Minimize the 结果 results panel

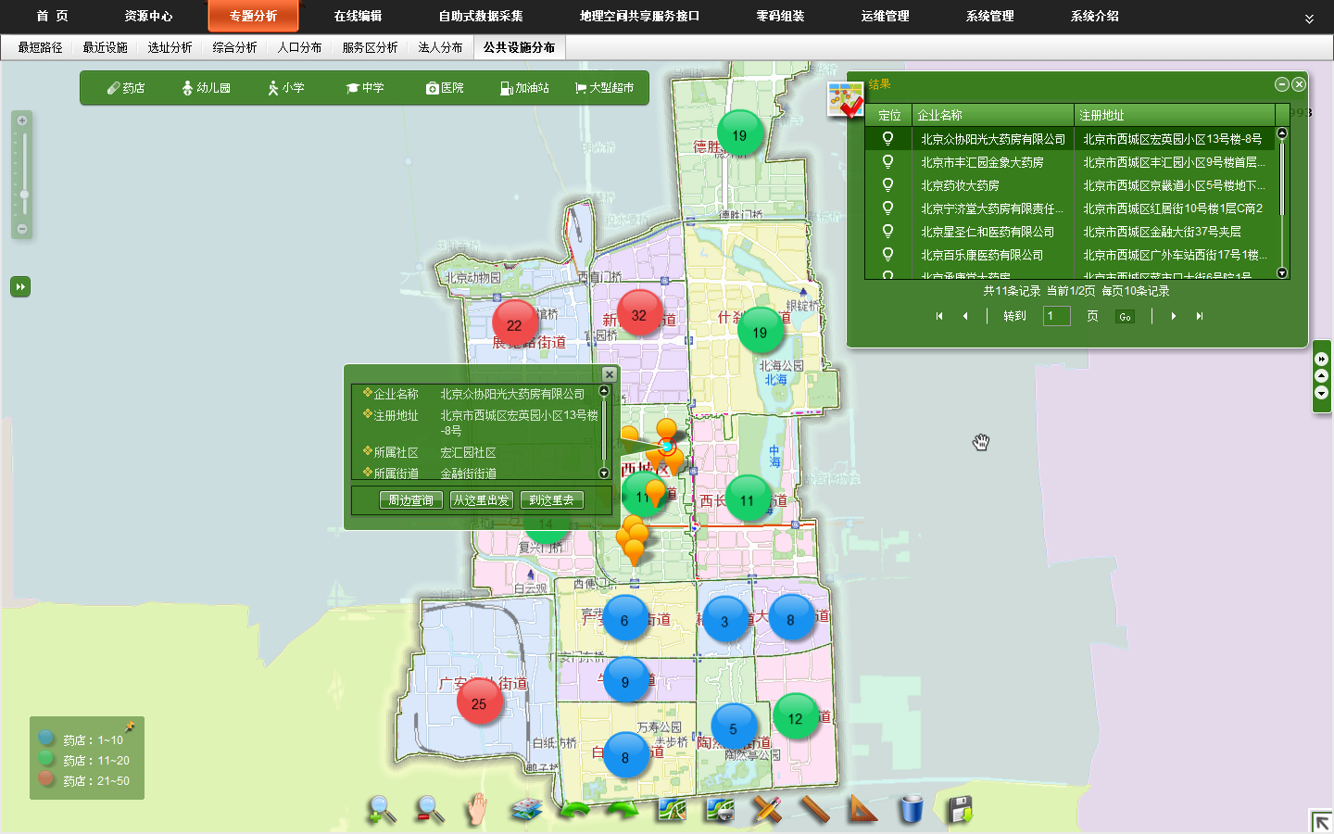[1282, 84]
